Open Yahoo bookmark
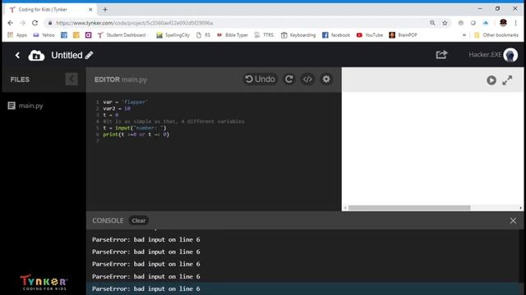This screenshot has height=295, width=526. click(44, 34)
